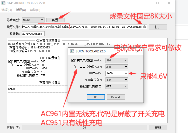
Task: Click the VOUT(mV): 4600 line in log
Action: click(x=36, y=68)
